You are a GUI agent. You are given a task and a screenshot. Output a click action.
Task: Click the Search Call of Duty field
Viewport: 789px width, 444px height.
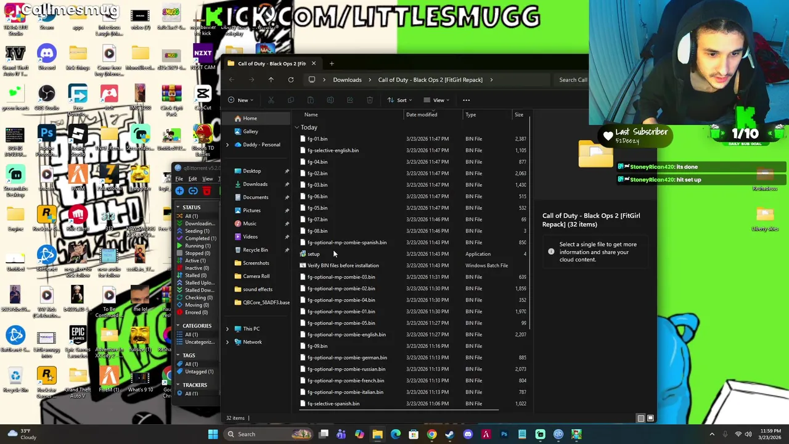[x=573, y=80]
